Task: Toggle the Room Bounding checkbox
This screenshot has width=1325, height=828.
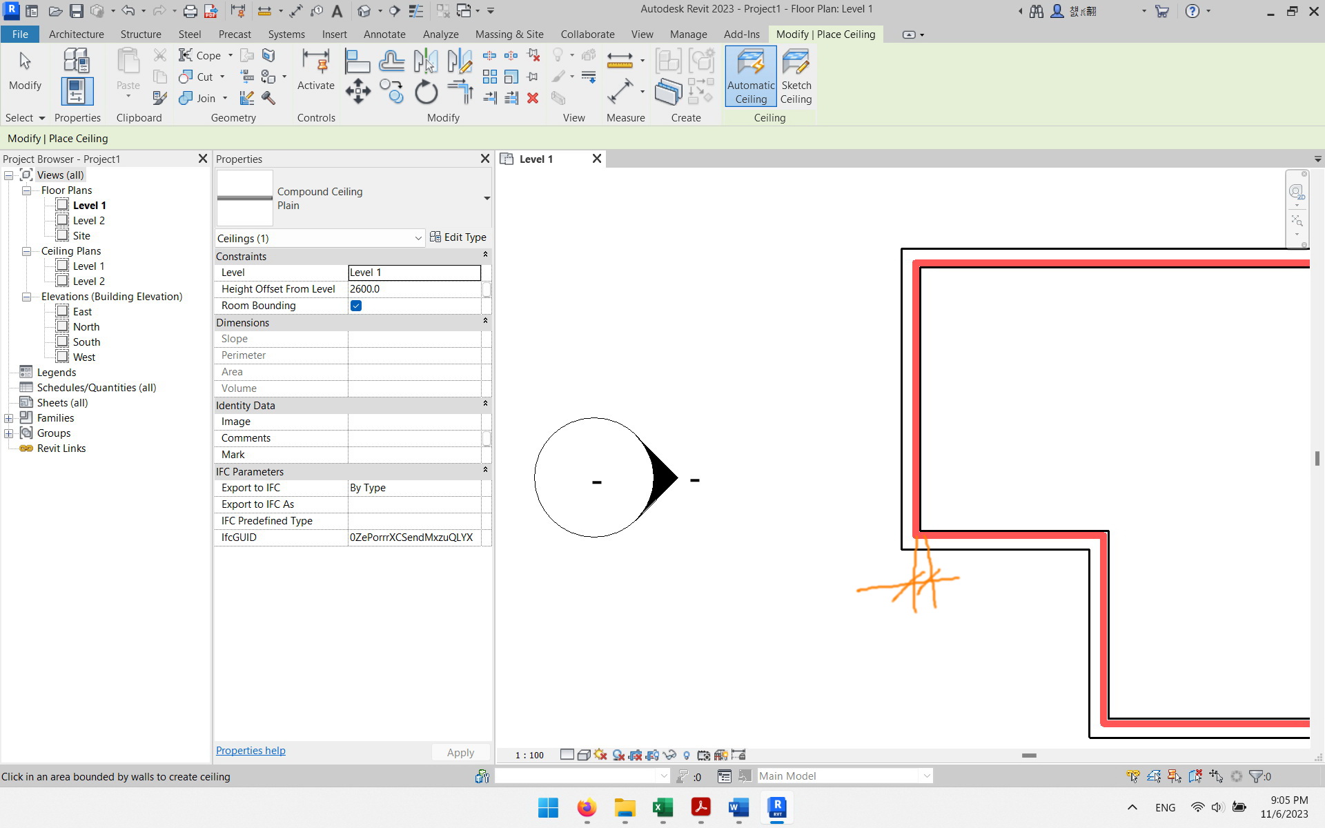Action: (x=356, y=306)
